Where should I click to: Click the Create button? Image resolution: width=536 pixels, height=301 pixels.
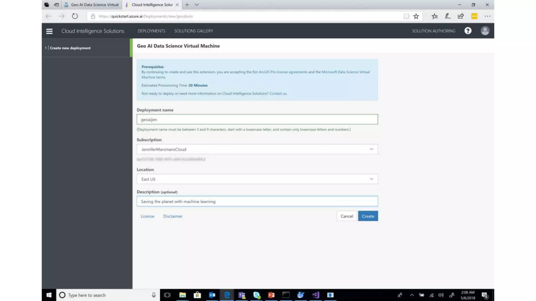point(368,216)
